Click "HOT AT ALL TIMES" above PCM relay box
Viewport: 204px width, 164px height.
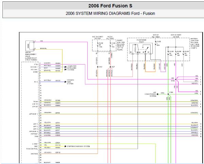click(x=156, y=36)
